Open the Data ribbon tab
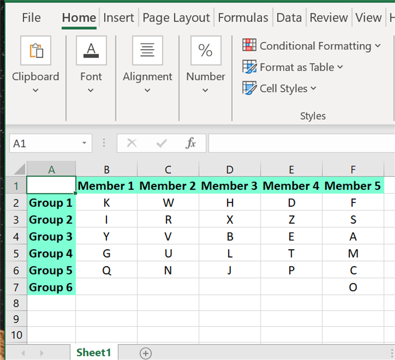The width and height of the screenshot is (395, 360). 289,17
